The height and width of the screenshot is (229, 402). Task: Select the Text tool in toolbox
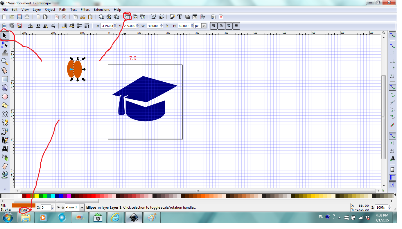click(x=5, y=149)
